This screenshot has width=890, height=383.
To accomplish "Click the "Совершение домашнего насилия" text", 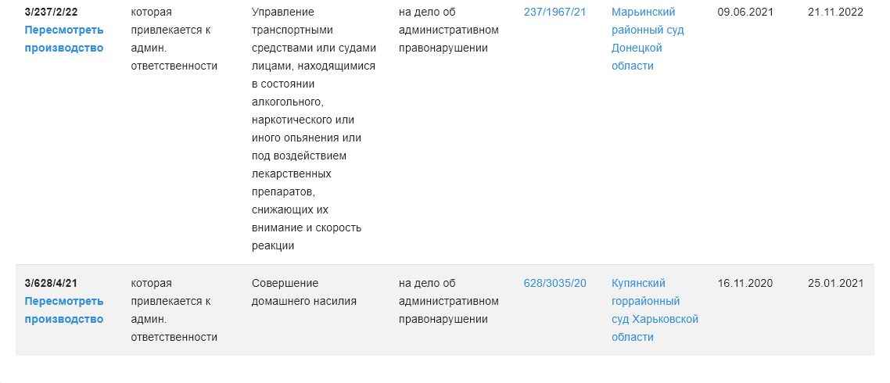I will point(304,292).
